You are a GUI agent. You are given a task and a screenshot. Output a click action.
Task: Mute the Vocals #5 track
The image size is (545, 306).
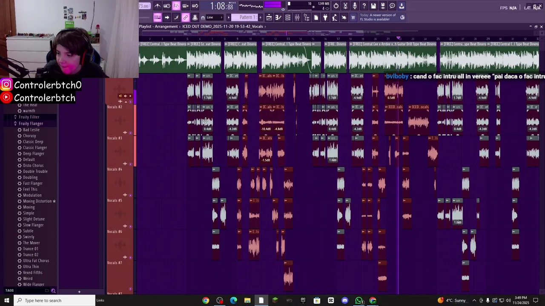pyautogui.click(x=130, y=226)
